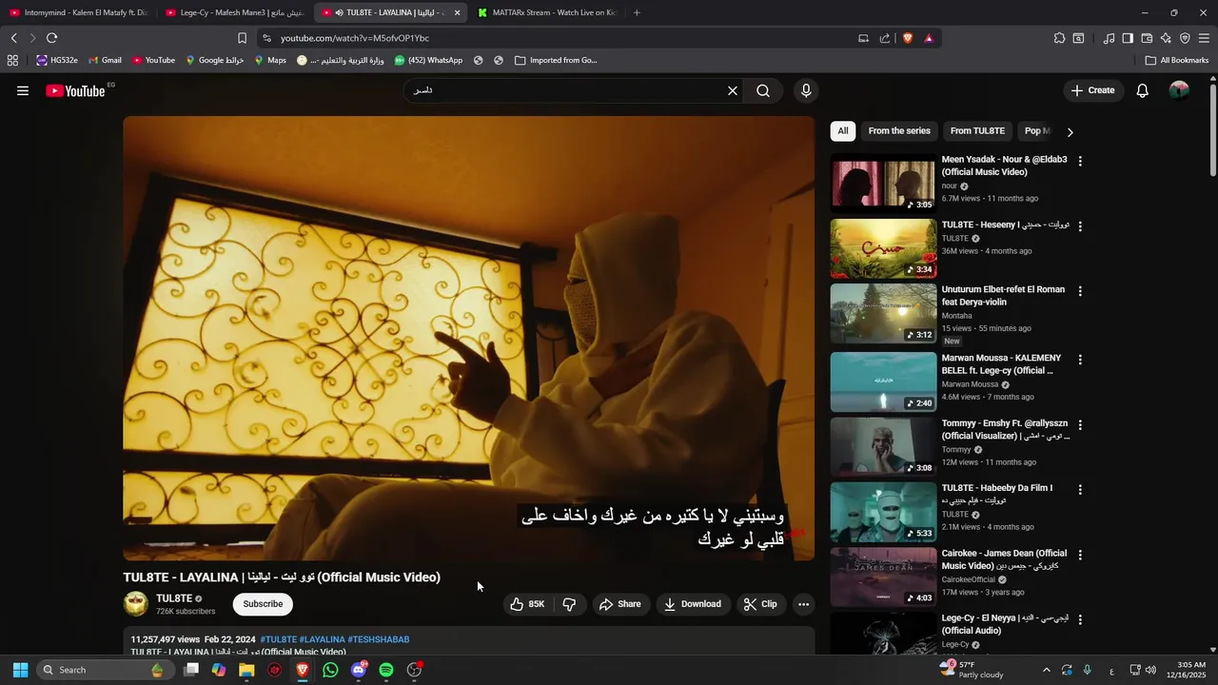Screen dimensions: 1218x685
Task: Open the browser main hamburger menu
Action: pos(1204,38)
